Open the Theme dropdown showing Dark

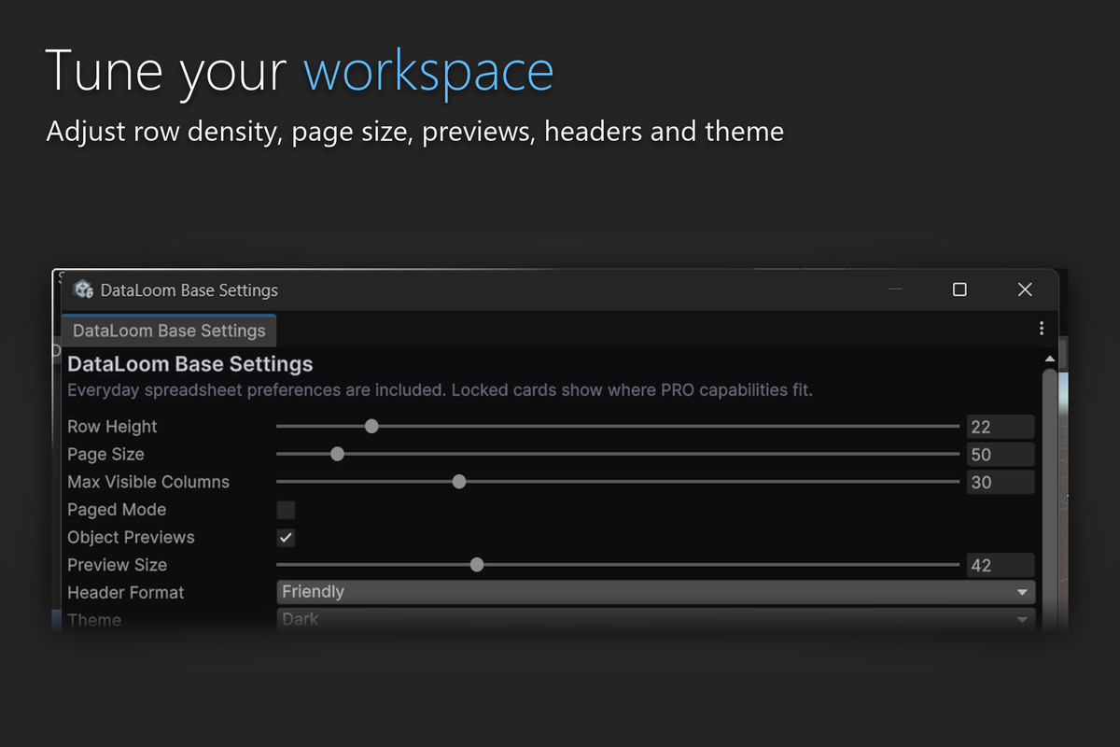tap(656, 619)
